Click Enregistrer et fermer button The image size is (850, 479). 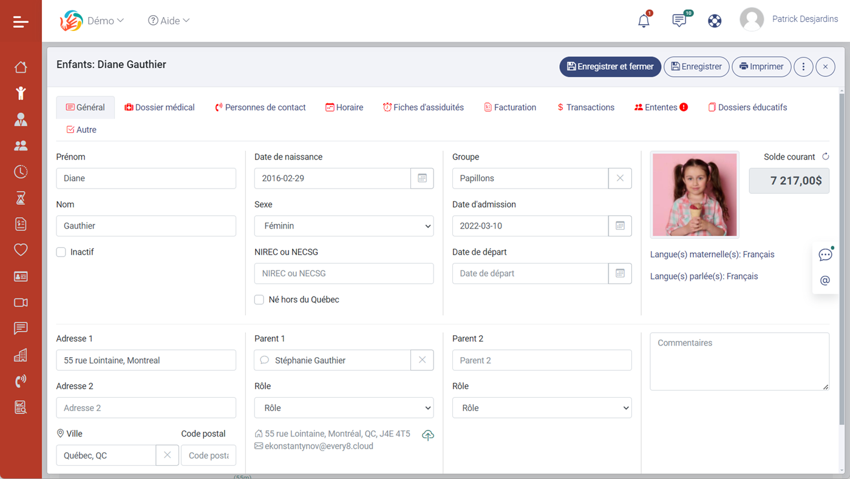[610, 67]
